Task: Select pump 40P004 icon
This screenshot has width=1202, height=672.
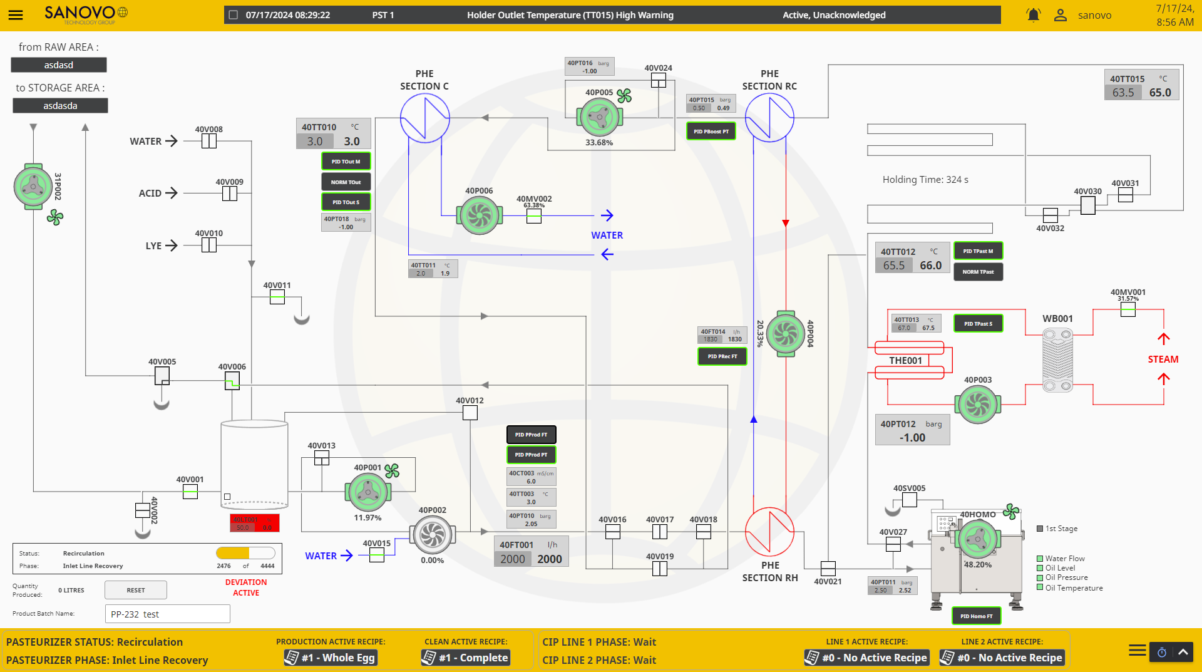Action: (784, 334)
